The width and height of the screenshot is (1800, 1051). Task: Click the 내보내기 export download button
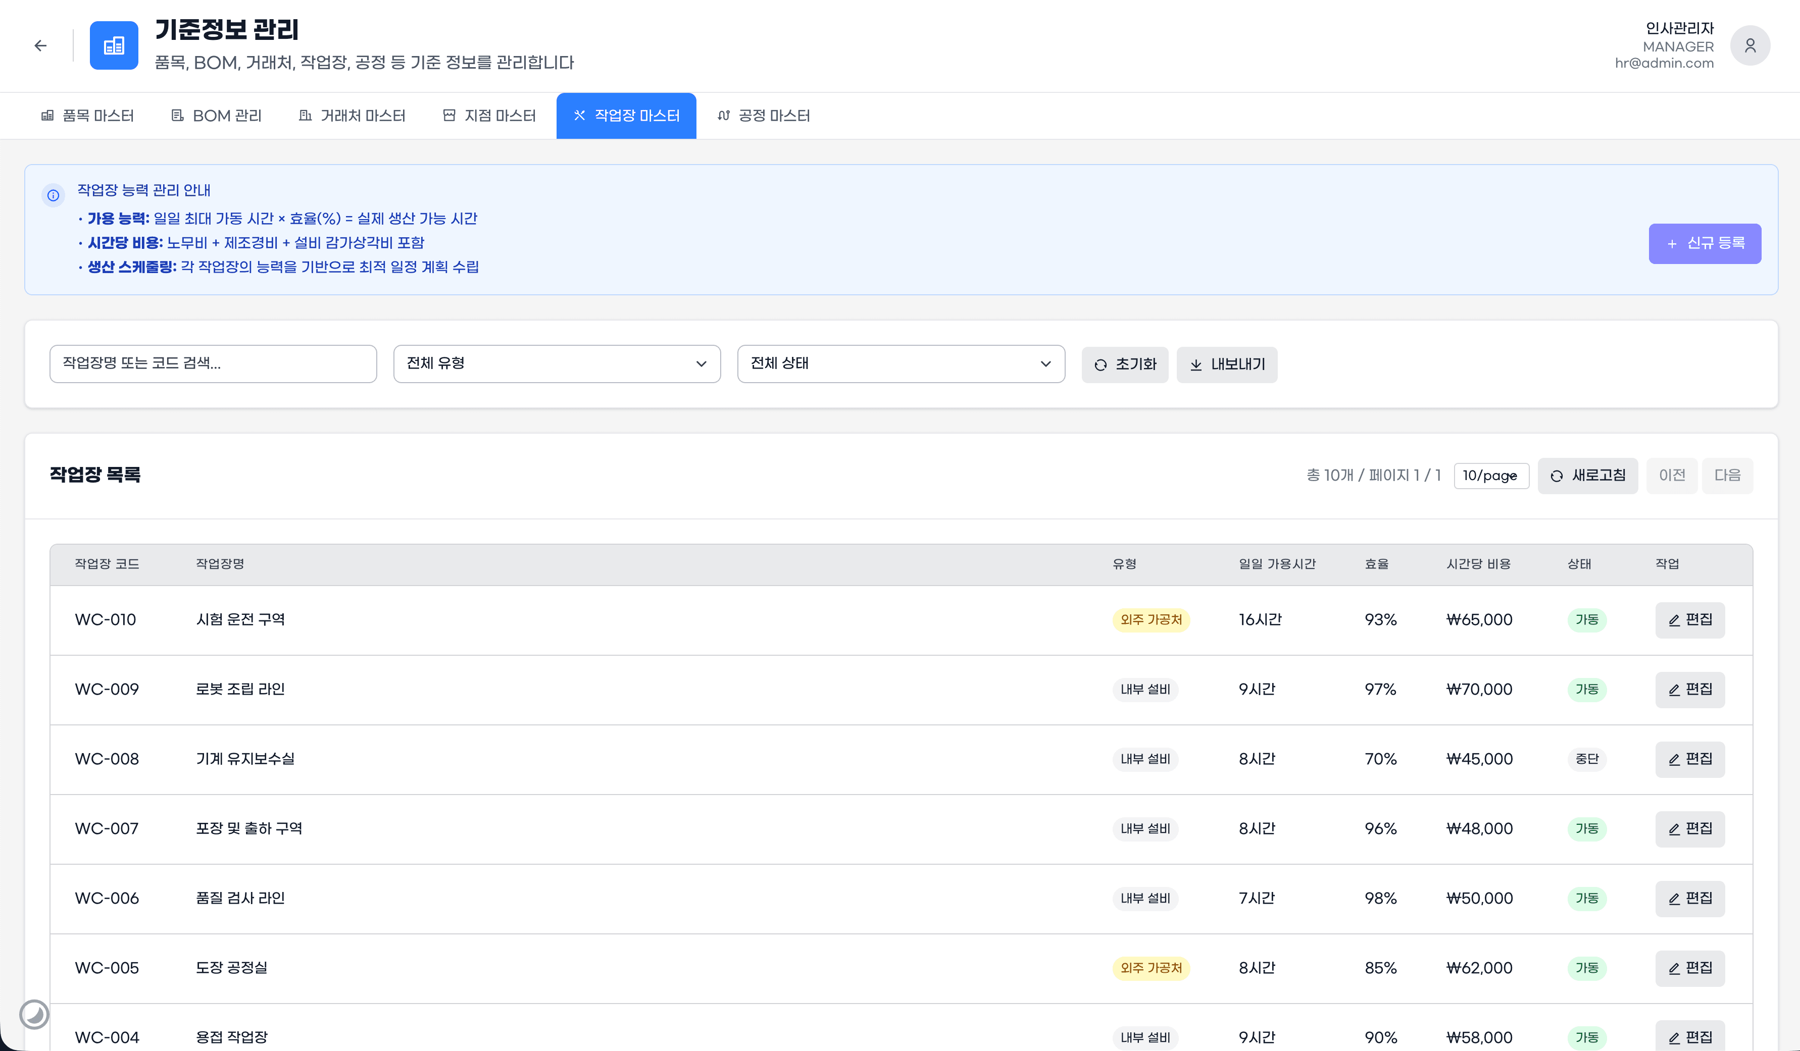pyautogui.click(x=1226, y=365)
